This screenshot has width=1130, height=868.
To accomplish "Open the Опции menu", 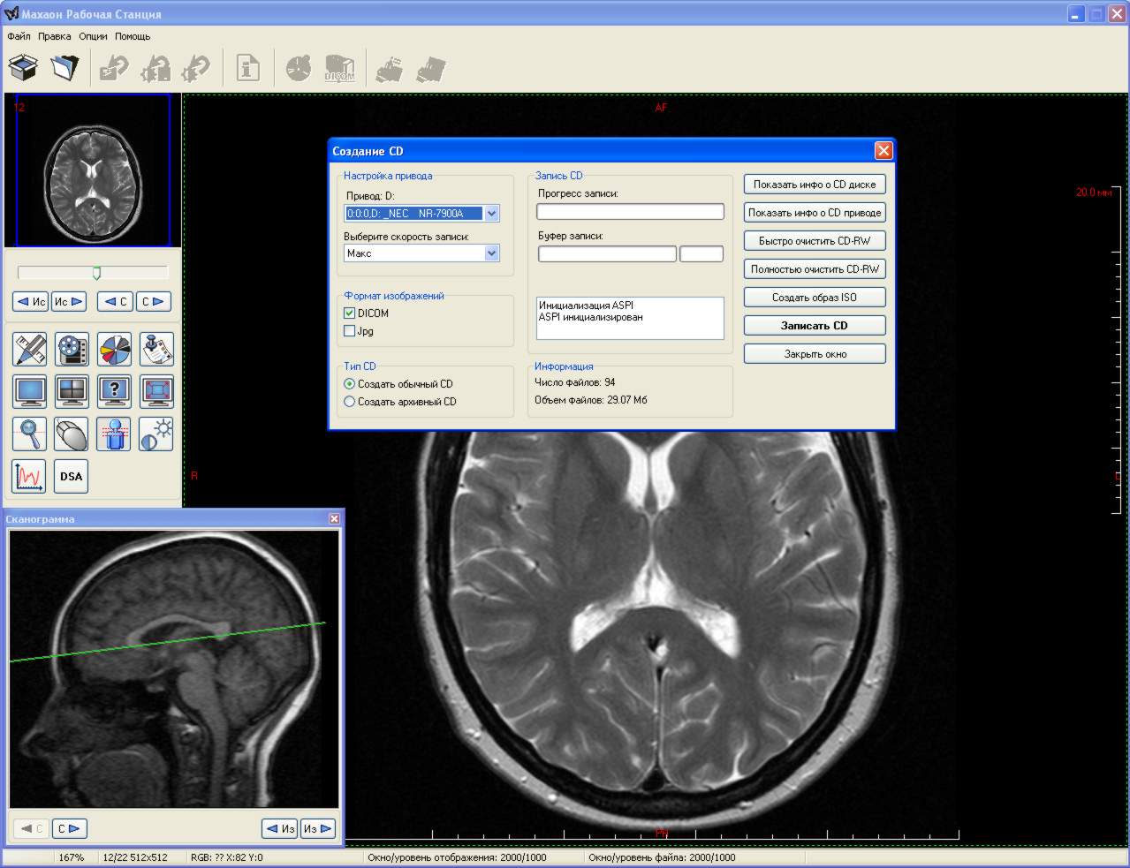I will point(93,36).
